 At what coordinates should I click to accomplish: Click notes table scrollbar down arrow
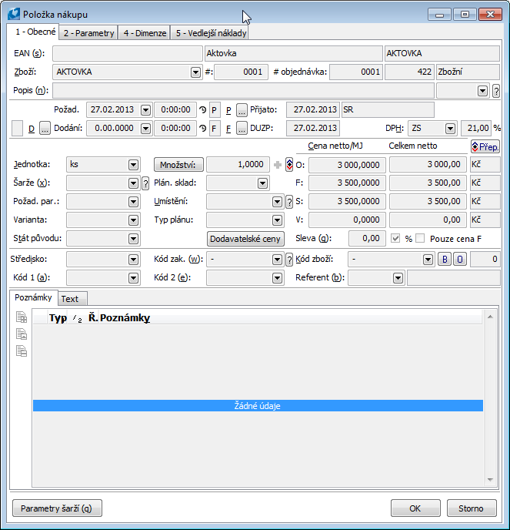(x=490, y=480)
